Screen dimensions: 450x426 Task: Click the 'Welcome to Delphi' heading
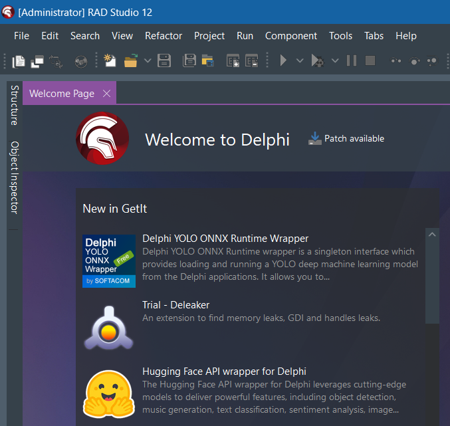pos(217,140)
